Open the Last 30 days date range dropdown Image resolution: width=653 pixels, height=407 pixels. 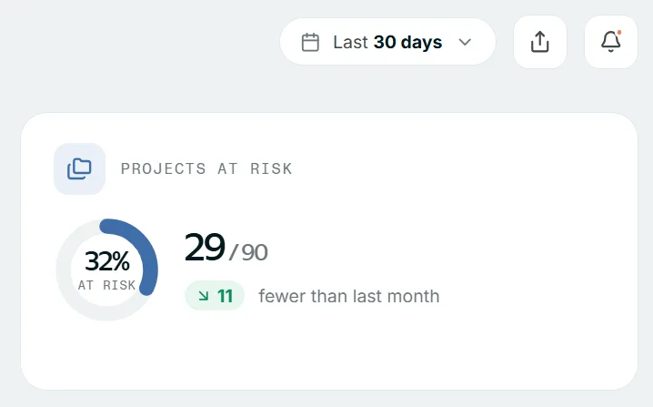(x=387, y=42)
